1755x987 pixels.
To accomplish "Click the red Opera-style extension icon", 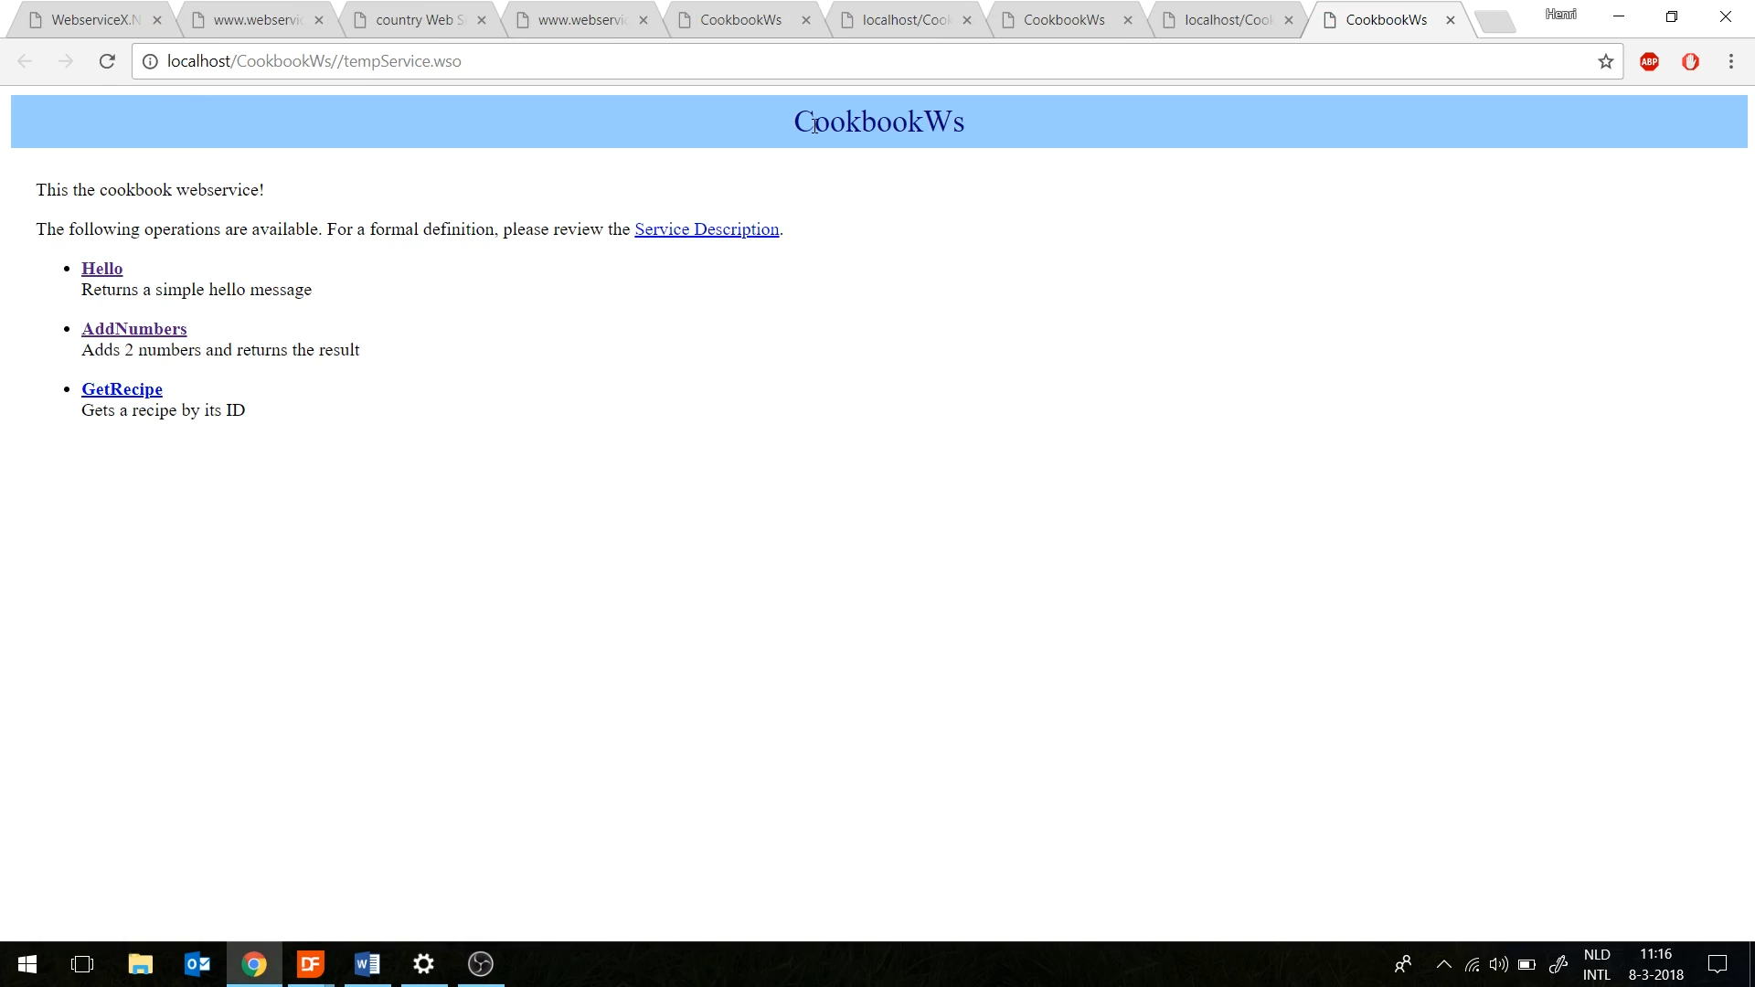I will (1690, 61).
